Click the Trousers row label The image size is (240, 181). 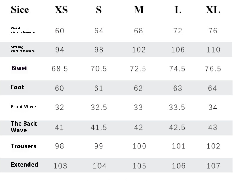[x=23, y=146]
